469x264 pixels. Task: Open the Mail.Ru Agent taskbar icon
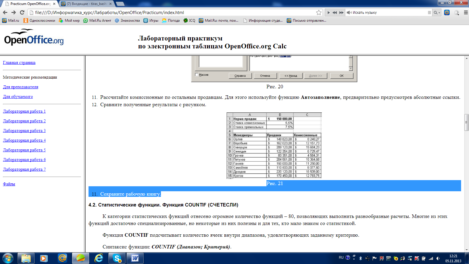click(x=62, y=258)
